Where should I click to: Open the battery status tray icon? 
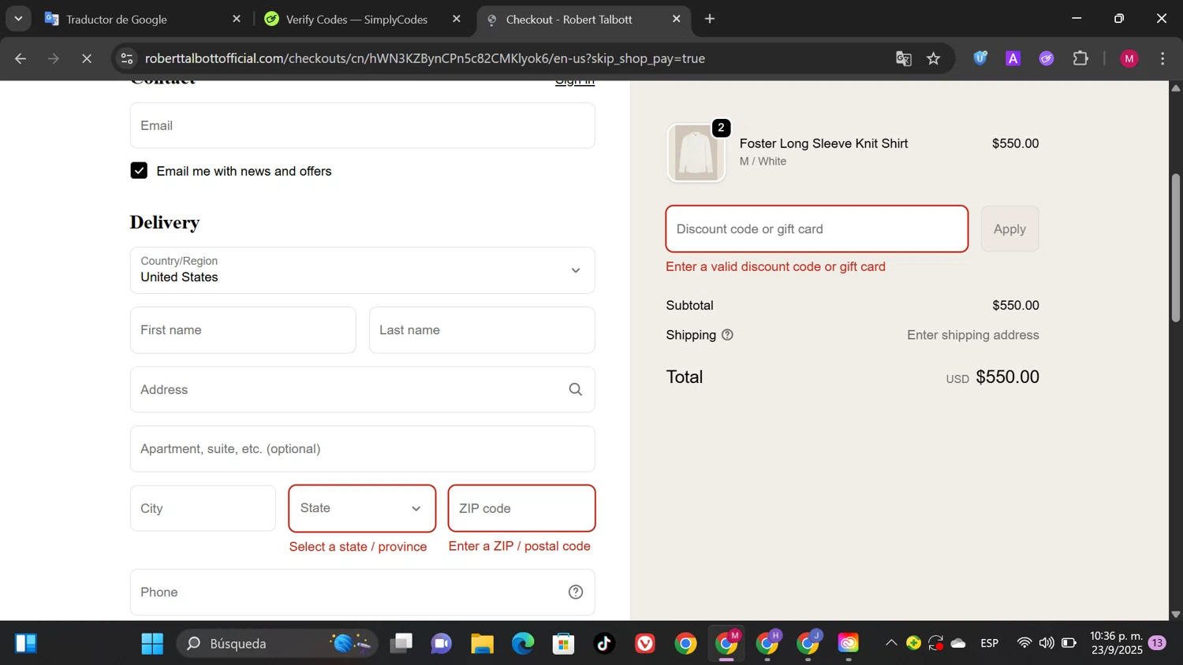tap(1069, 643)
